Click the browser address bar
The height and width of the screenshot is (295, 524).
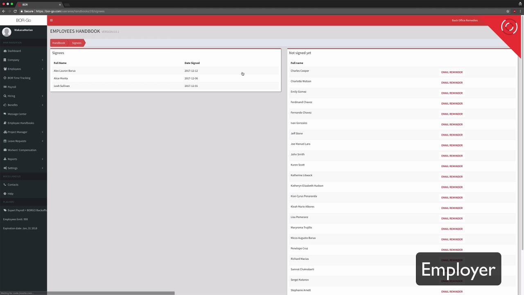pyautogui.click(x=262, y=11)
